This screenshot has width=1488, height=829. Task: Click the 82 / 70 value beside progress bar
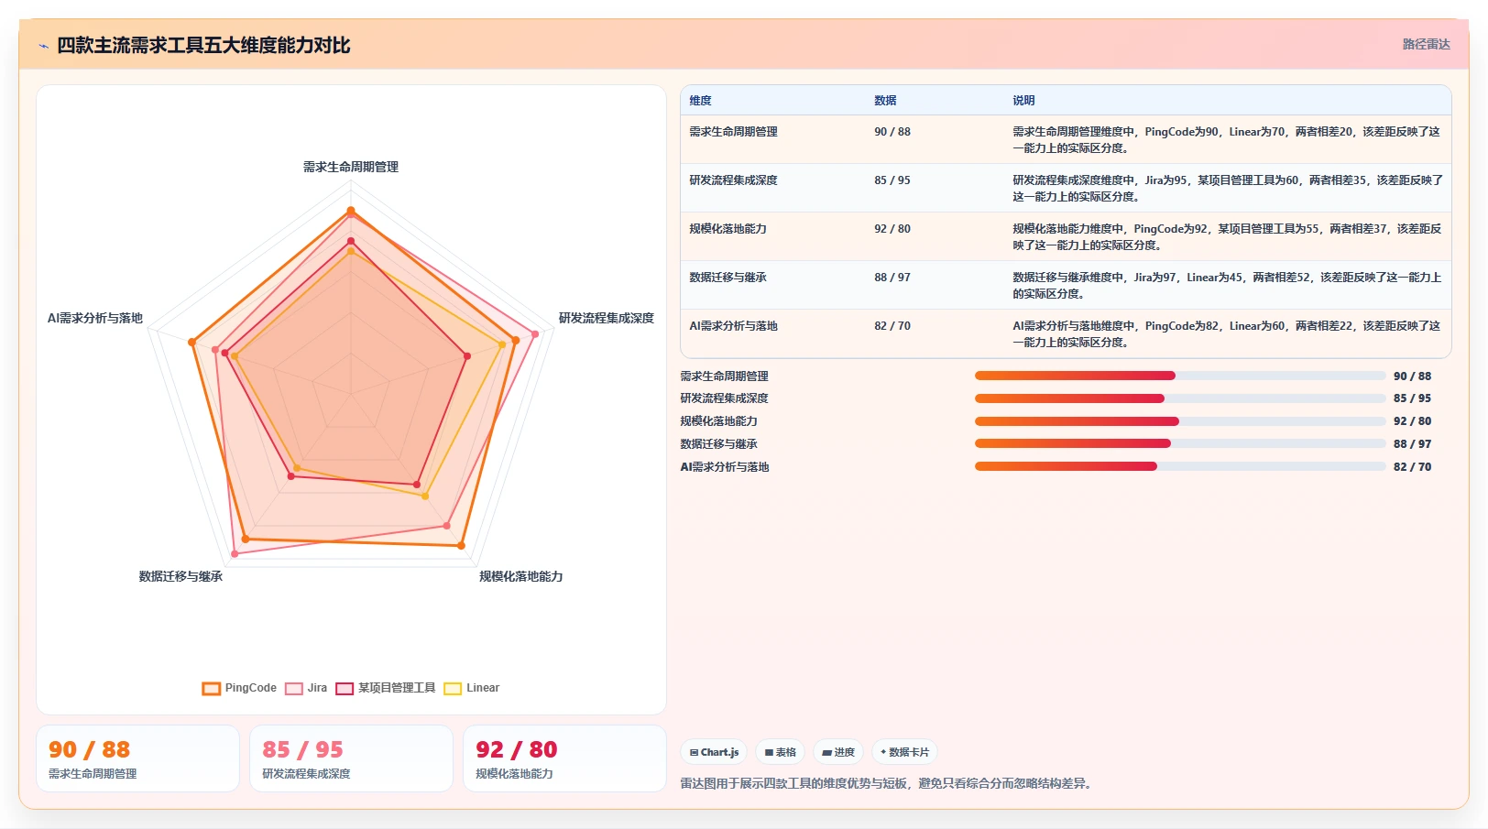1412,467
